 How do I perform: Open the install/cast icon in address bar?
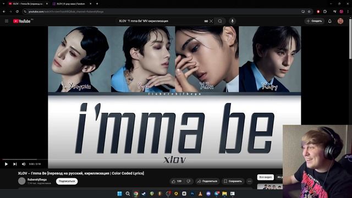pyautogui.click(x=303, y=12)
